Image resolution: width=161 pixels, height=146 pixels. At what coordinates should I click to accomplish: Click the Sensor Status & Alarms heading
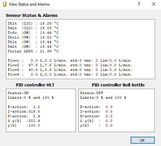(32, 15)
